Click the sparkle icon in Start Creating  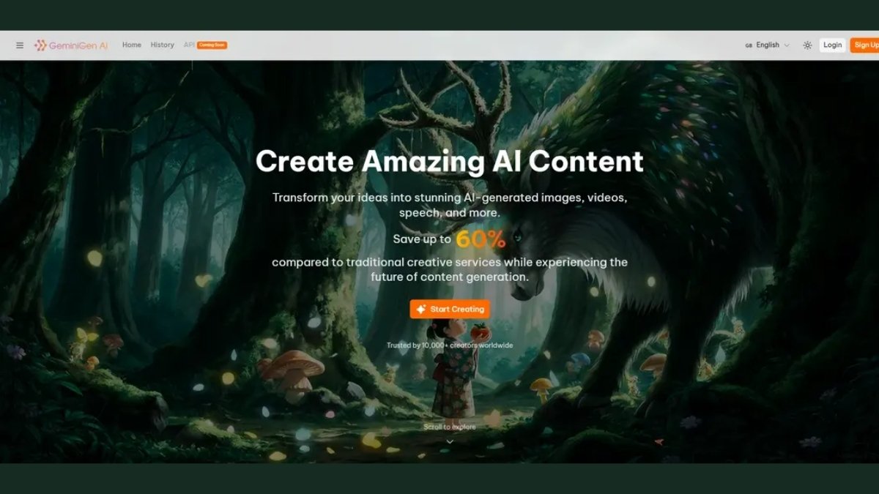click(x=420, y=310)
